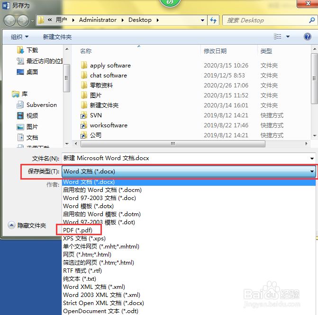Choose 单个文件网页 (*.mht;*.mhtml) option
The width and height of the screenshot is (318, 315).
[x=189, y=247]
